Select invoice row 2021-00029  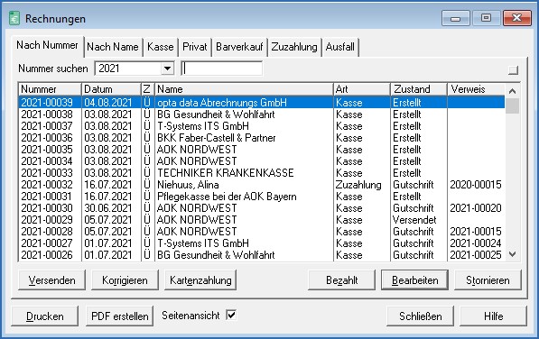point(262,220)
